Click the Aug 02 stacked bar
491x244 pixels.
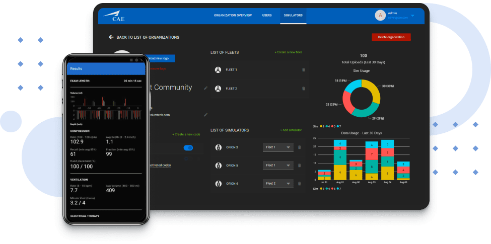[356, 170]
